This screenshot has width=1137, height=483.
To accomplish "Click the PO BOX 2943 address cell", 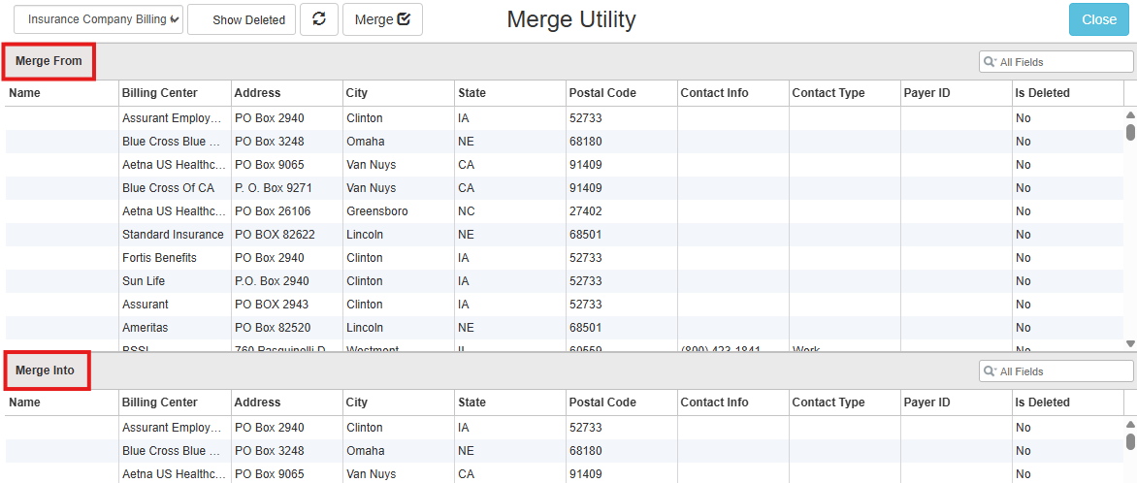I will pyautogui.click(x=286, y=304).
